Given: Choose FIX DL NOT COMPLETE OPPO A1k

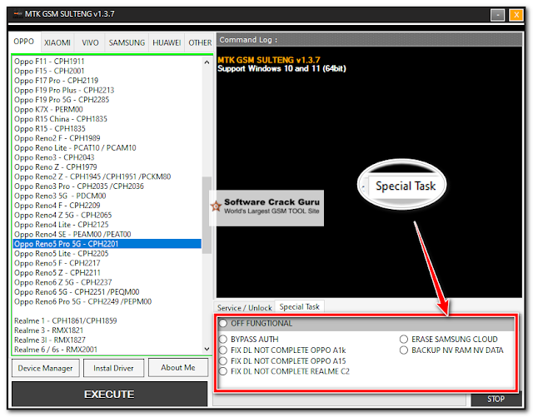Looking at the screenshot, I should point(223,350).
